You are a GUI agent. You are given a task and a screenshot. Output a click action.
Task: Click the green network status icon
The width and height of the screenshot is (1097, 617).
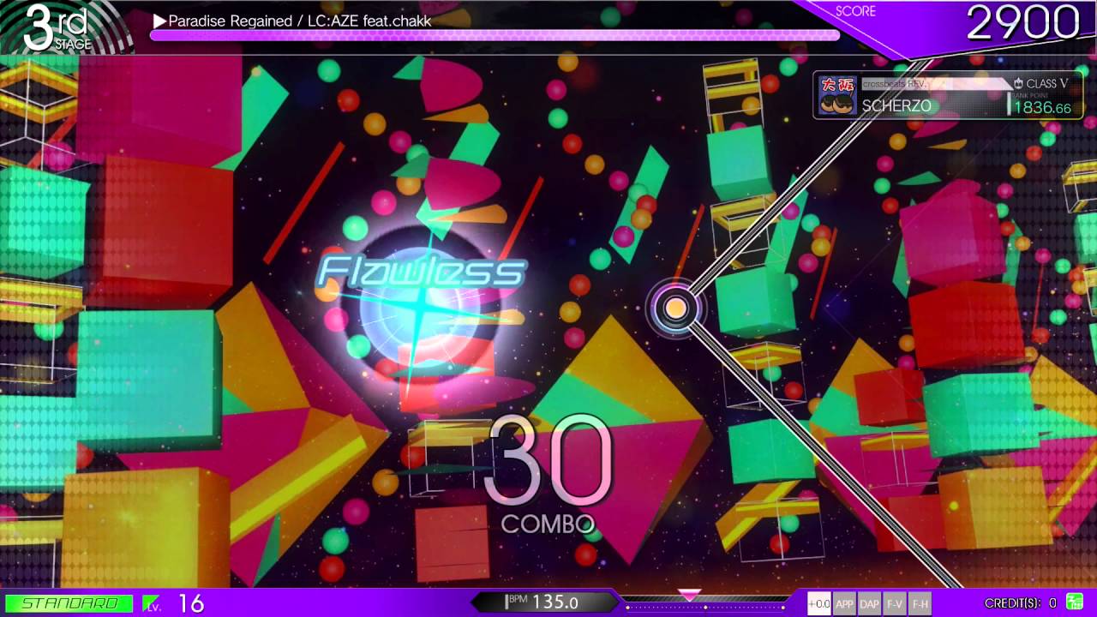tap(1075, 602)
